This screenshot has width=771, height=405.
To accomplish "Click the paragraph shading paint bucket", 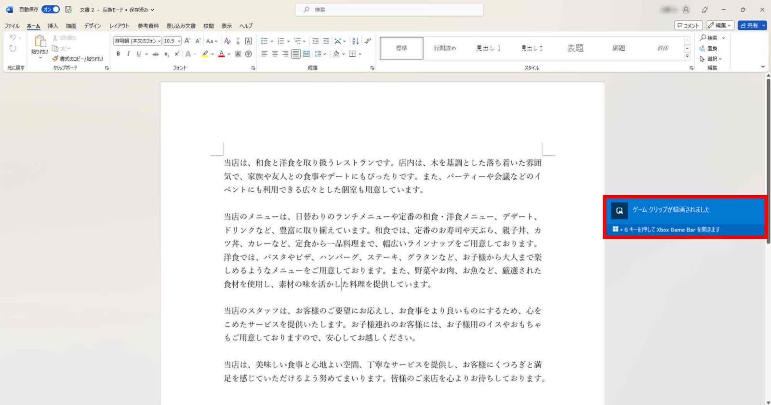I will pyautogui.click(x=336, y=54).
